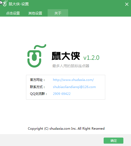Image resolution: width=131 pixels, height=146 pixels.
Task: Switch to the 点击设置 tab
Action: pos(13,13)
